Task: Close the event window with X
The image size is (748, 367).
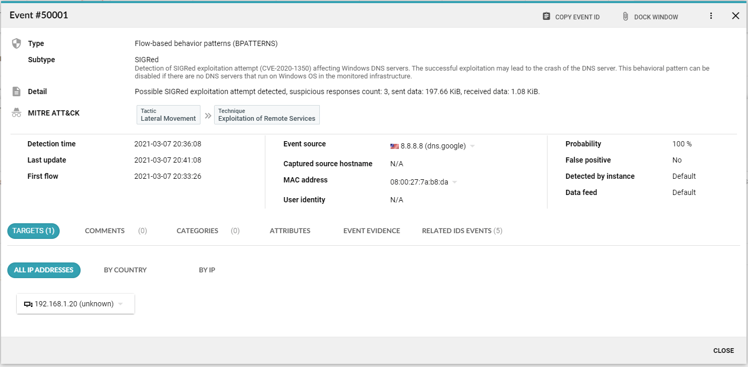Action: pos(735,16)
